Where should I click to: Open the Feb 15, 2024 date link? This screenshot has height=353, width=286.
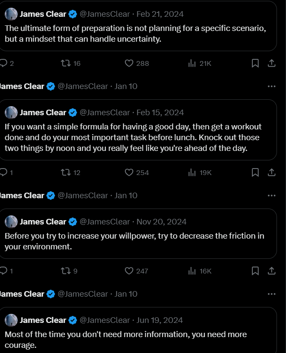coord(160,112)
